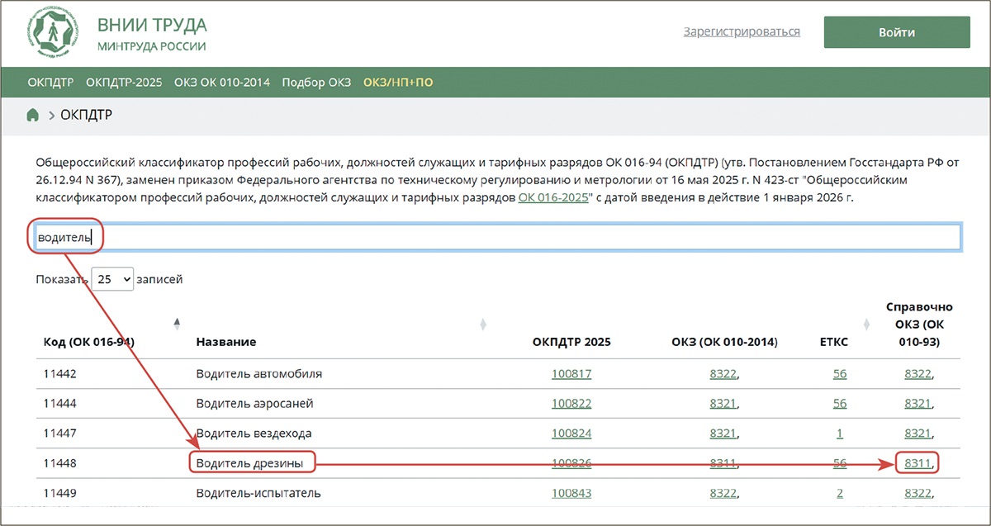Image resolution: width=991 pixels, height=526 pixels.
Task: Sort by Код (ОК 016-94) column arrow
Action: click(x=177, y=323)
